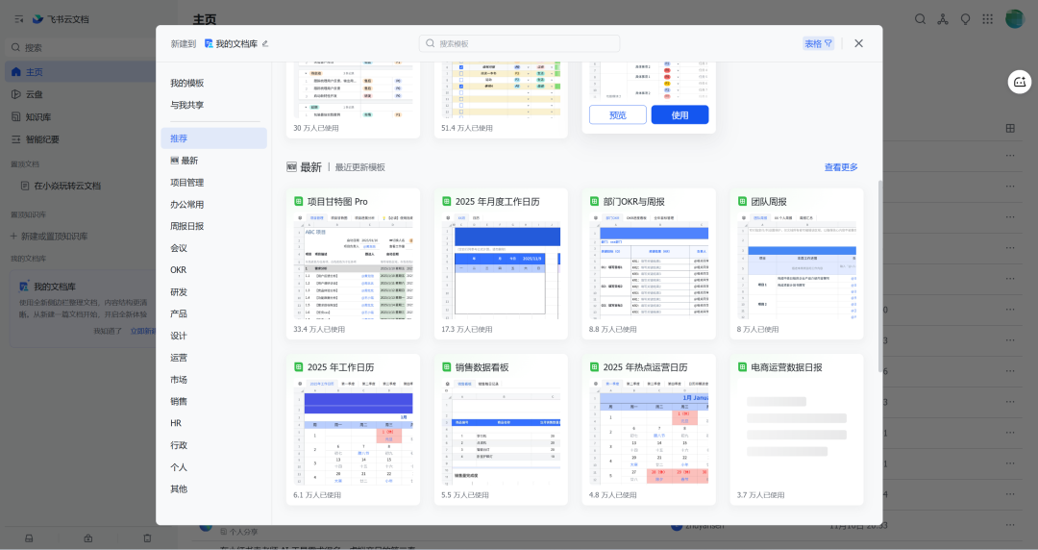Open the 2025 年工作日历 template
Image resolution: width=1038 pixels, height=550 pixels.
pyautogui.click(x=353, y=430)
